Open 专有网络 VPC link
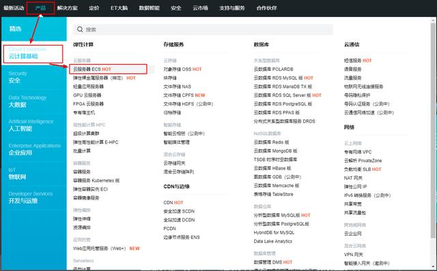 (358, 152)
